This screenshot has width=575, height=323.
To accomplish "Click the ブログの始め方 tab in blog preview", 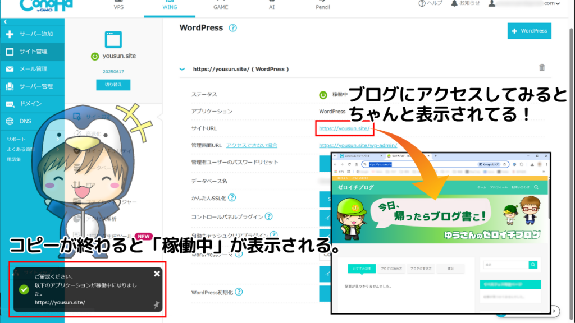I will click(391, 269).
